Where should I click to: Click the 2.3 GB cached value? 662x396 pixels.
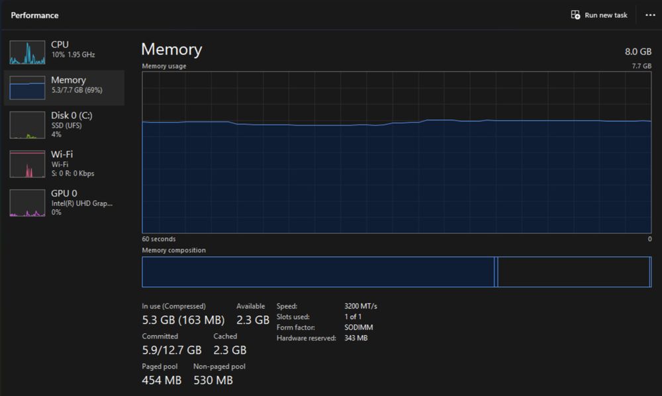pyautogui.click(x=230, y=350)
